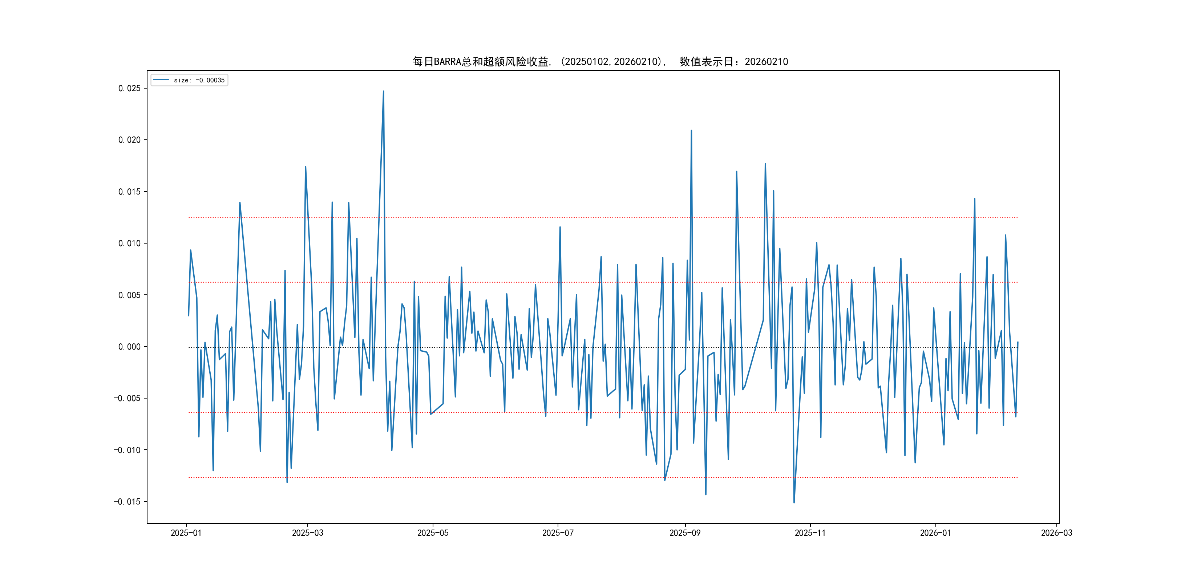Screen dimensions: 1177x588
Task: Select the 2025-07 x-axis date label
Action: point(557,533)
